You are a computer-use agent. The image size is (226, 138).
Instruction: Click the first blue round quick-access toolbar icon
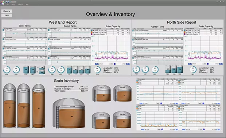[x=6, y=2]
